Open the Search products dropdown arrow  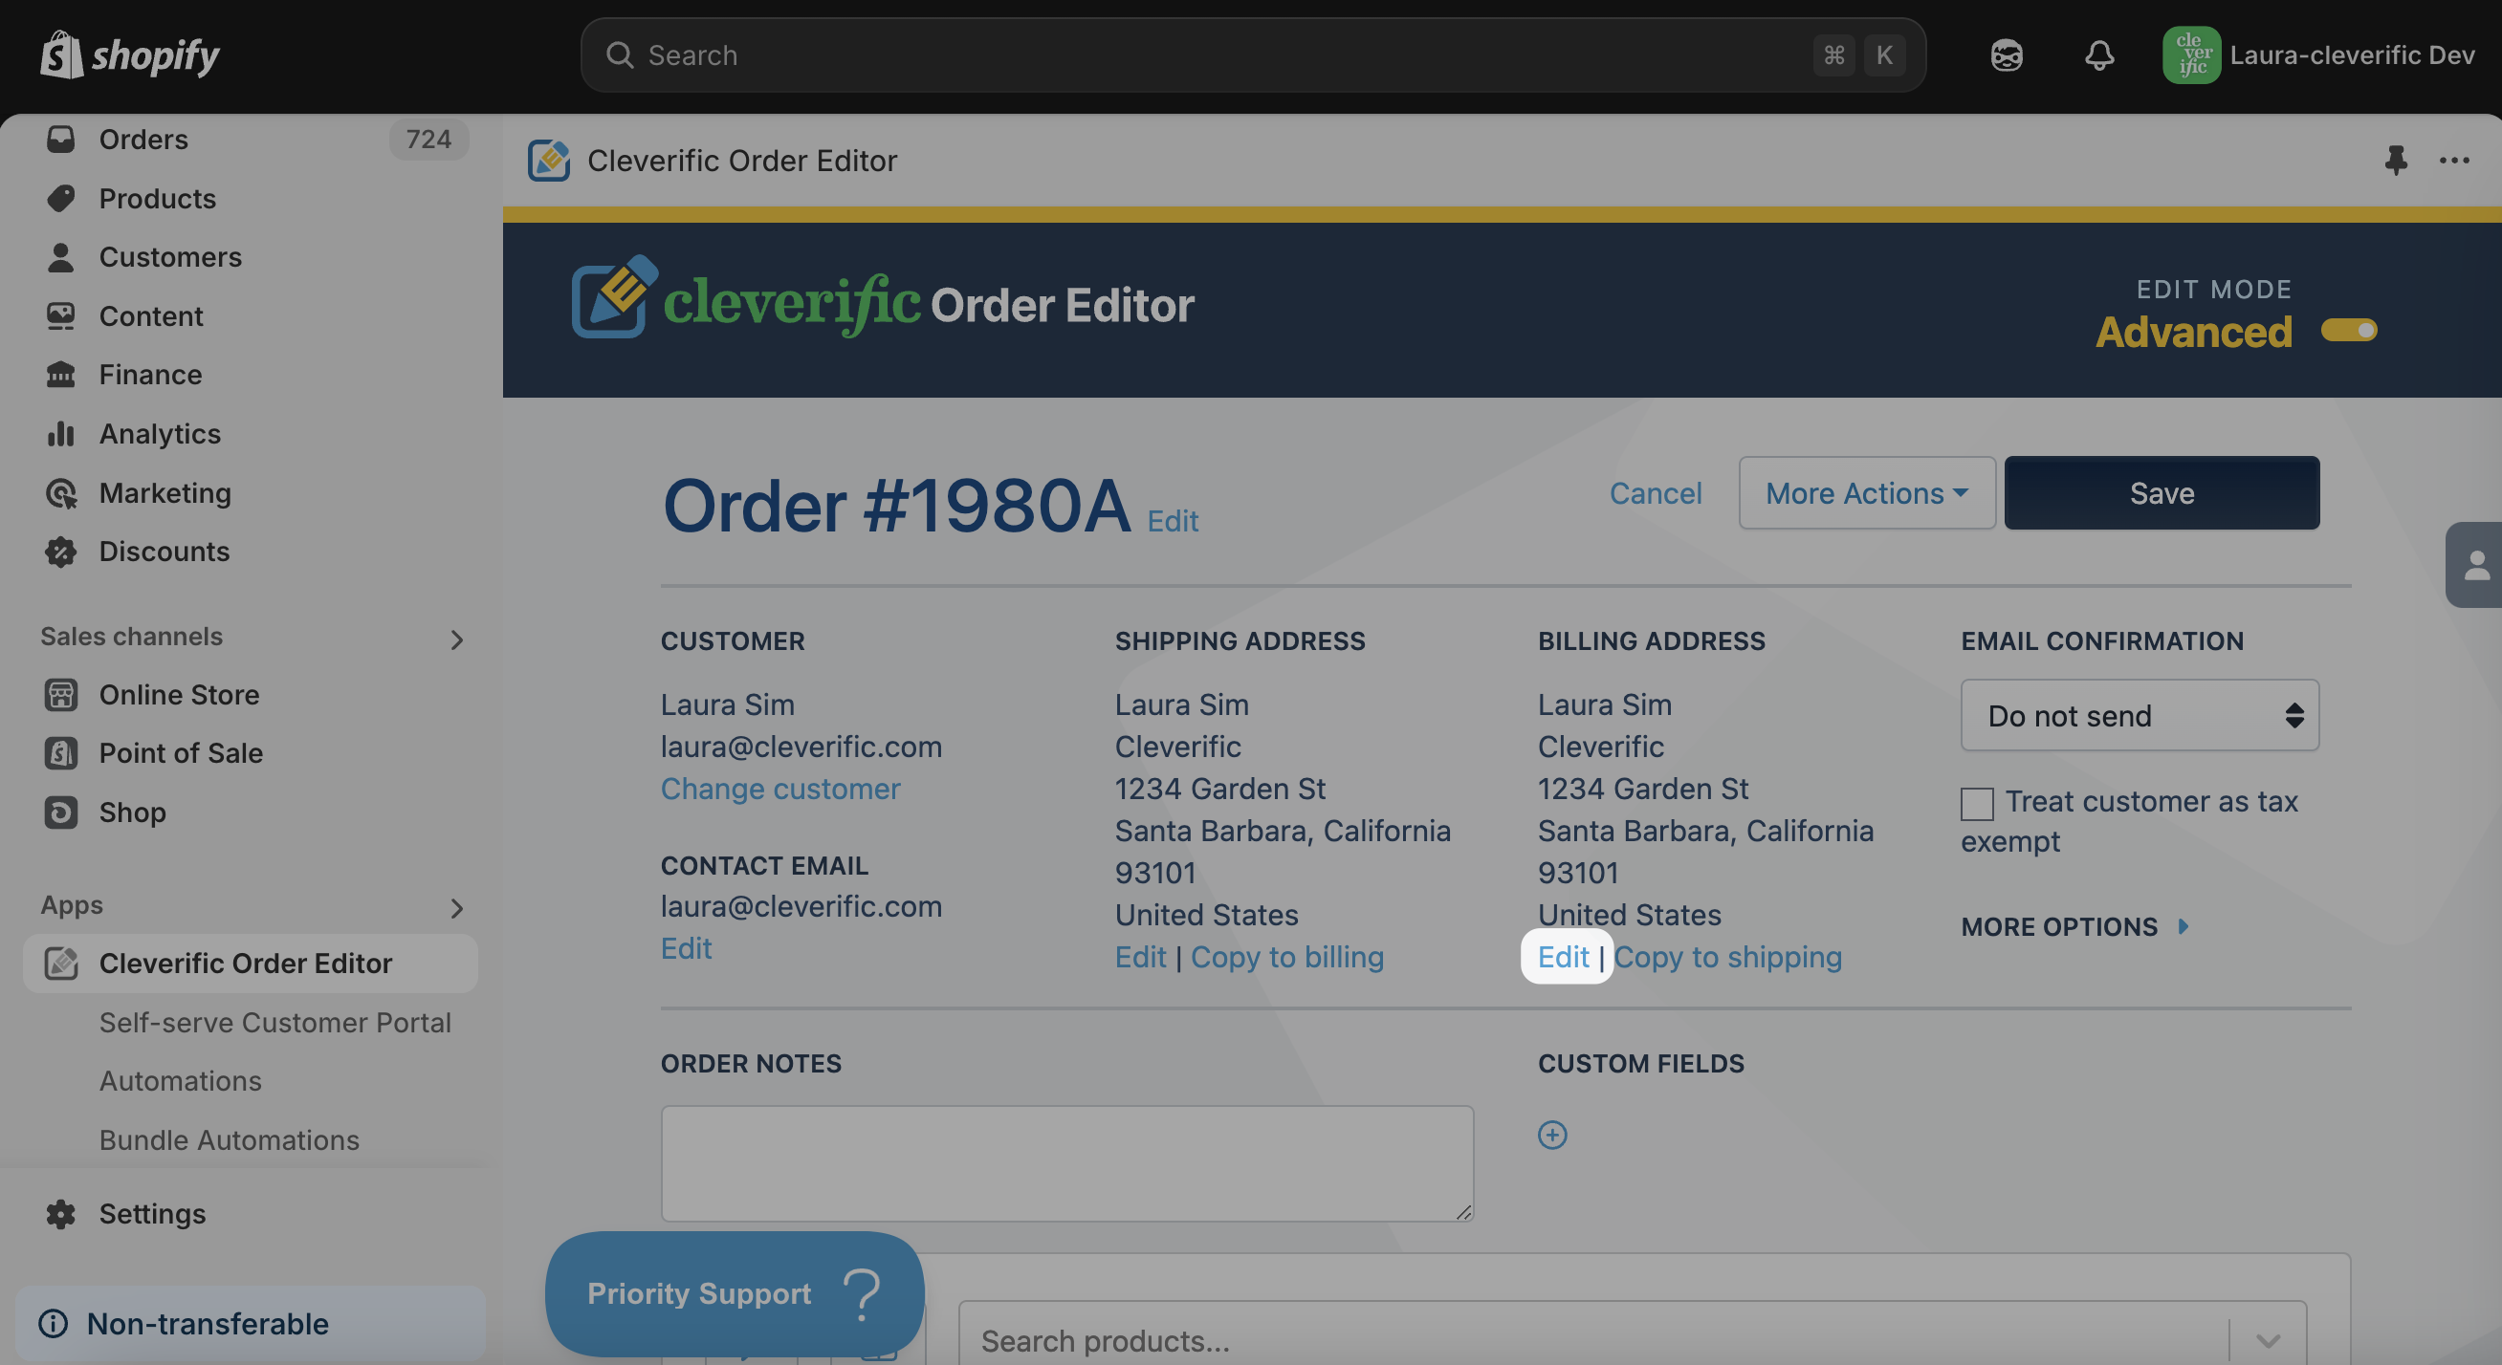coord(2268,1341)
